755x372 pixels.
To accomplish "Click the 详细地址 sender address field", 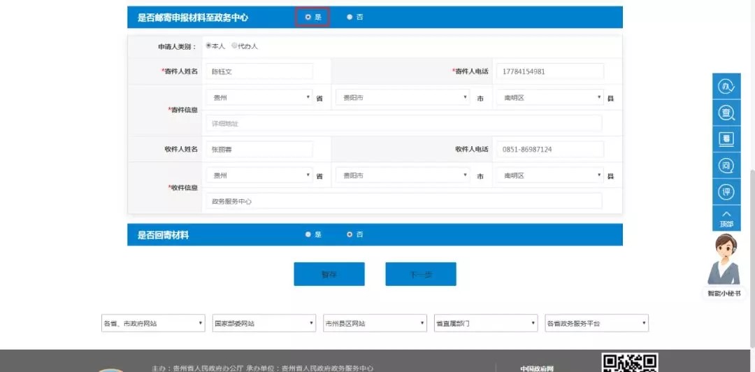I will 404,123.
